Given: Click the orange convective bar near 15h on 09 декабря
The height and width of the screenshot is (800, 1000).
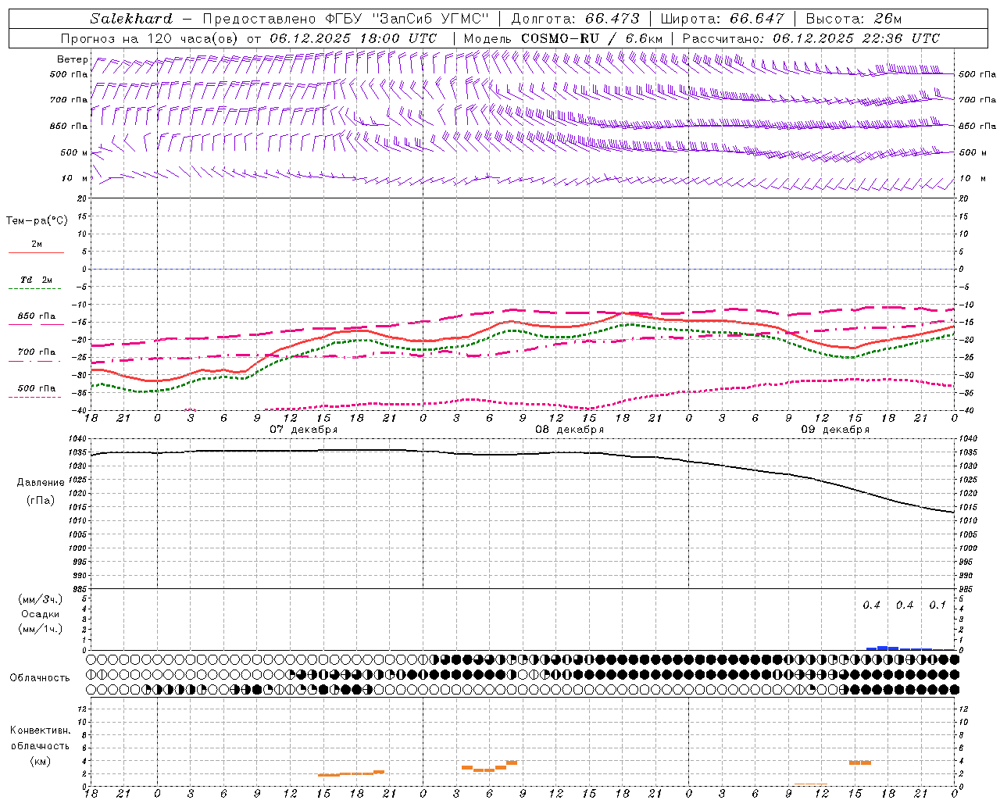Looking at the screenshot, I should tap(860, 762).
